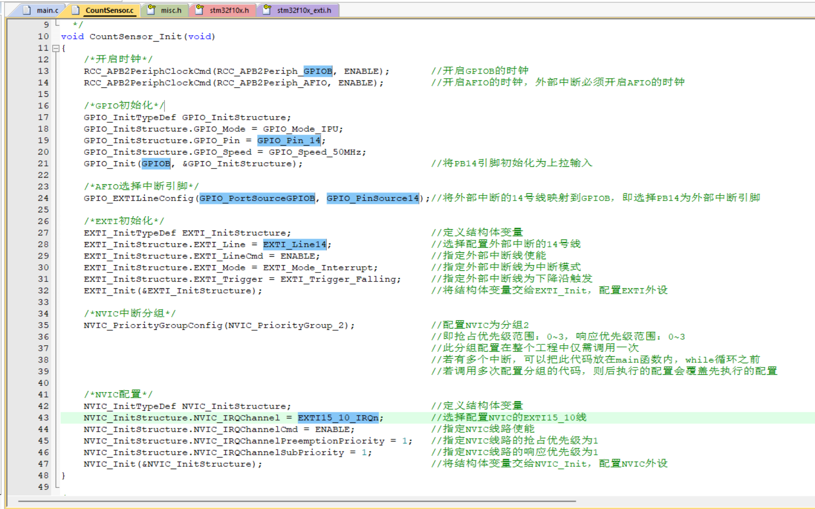Open the stm32f10x.h tab
The height and width of the screenshot is (509, 815).
pos(224,10)
